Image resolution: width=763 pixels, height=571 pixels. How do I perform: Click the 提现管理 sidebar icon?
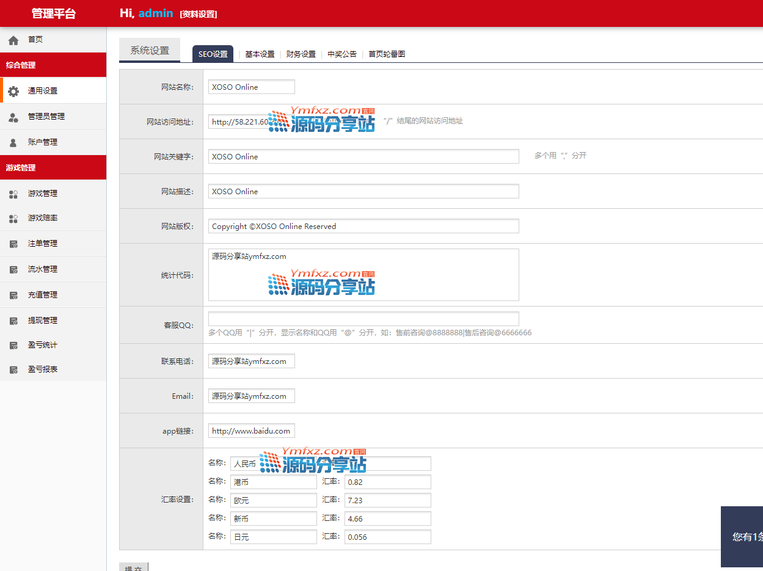tap(13, 321)
